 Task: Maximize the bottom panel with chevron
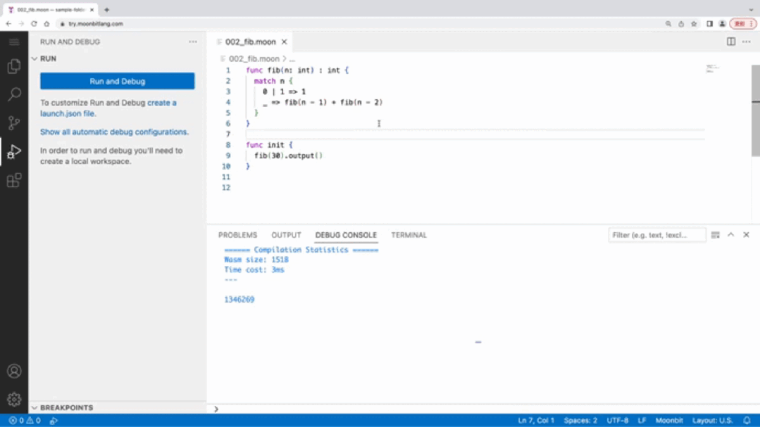pyautogui.click(x=731, y=235)
